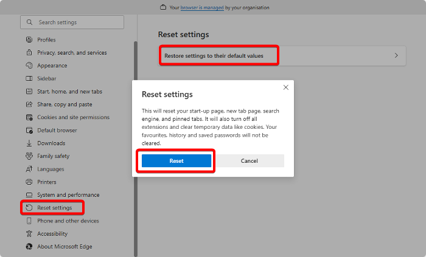Click the Downloads arrow icon

click(29, 143)
